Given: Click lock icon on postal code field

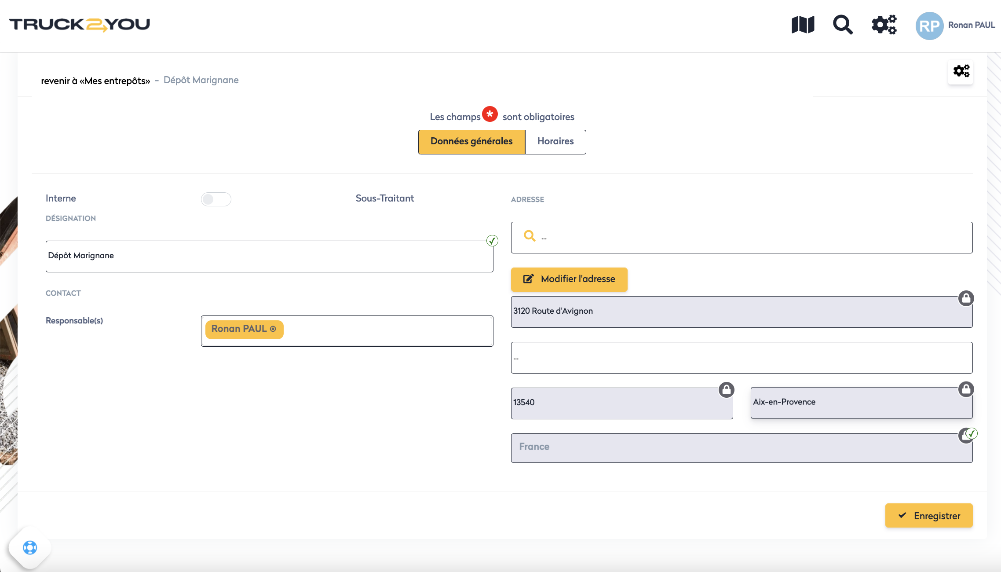Looking at the screenshot, I should (726, 390).
